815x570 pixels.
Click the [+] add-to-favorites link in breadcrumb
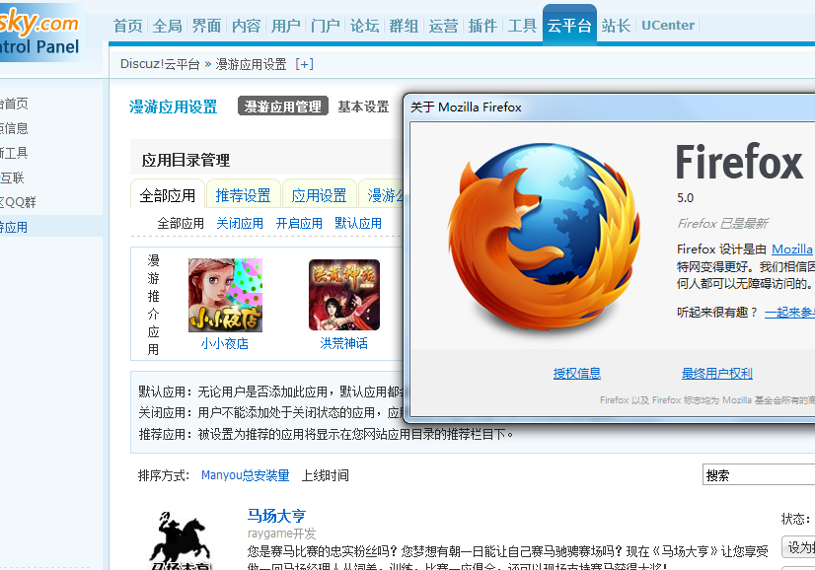(x=305, y=64)
